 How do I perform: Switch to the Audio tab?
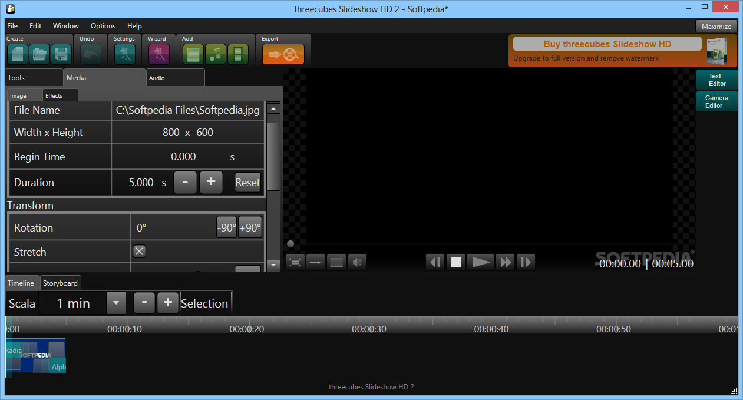pos(176,78)
